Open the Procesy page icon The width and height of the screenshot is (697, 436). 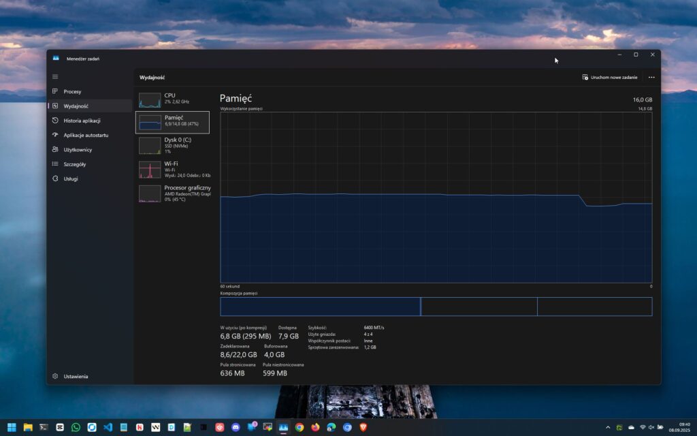56,91
